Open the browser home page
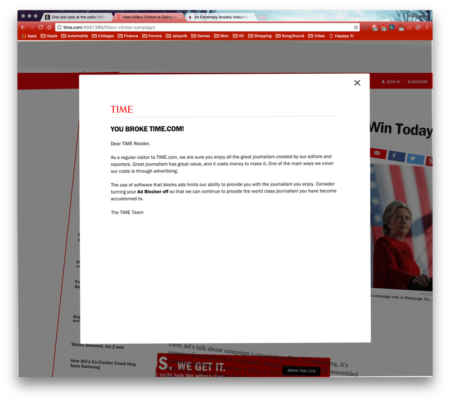 [49, 27]
